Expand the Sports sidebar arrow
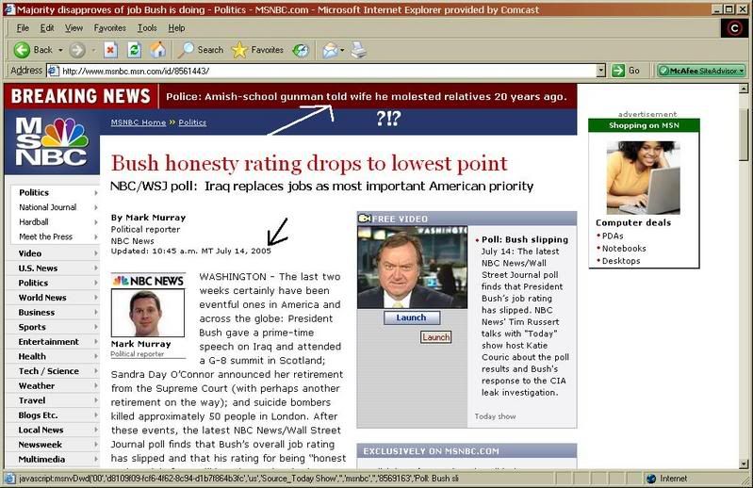The height and width of the screenshot is (488, 753). click(95, 327)
